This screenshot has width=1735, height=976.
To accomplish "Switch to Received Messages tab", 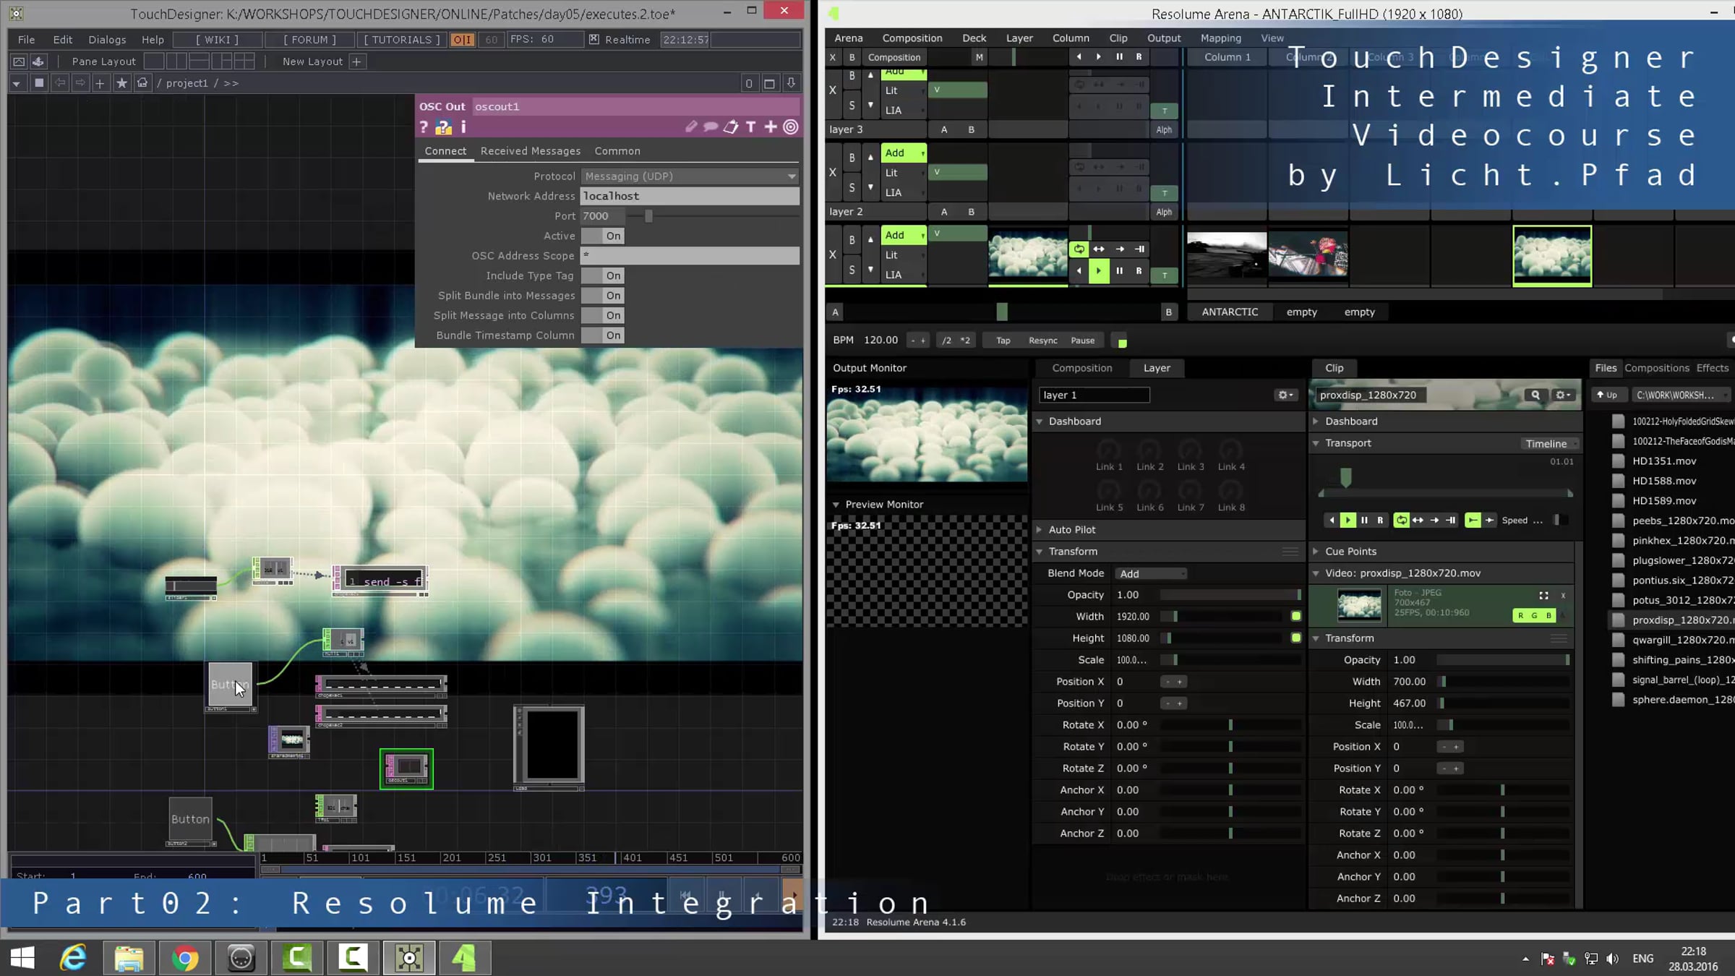I will [531, 151].
